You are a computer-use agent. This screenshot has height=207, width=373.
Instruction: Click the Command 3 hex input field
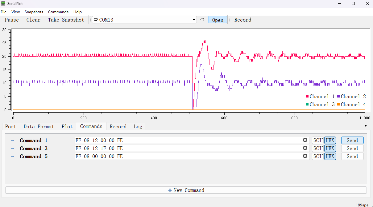point(188,149)
